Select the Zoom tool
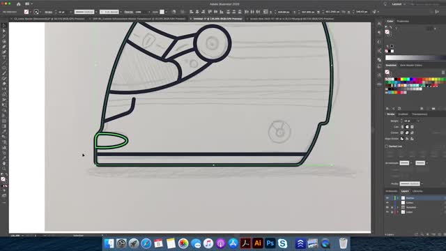The image size is (446, 251). click(x=4, y=169)
